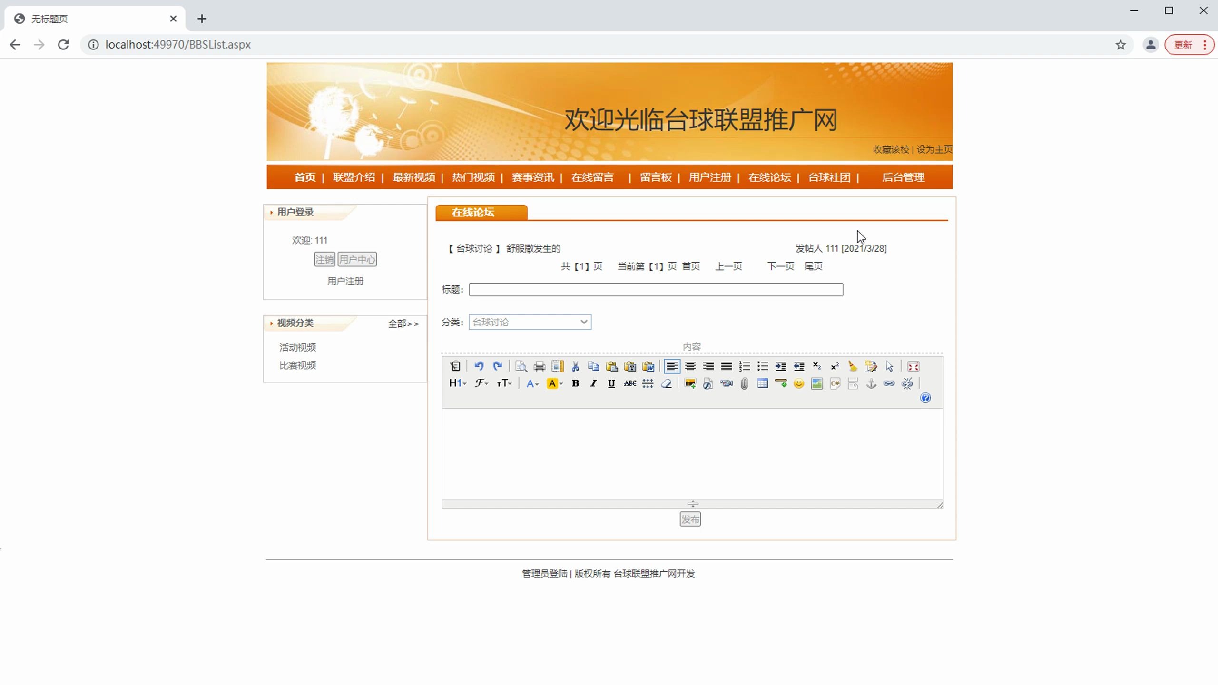Open the font family dropdown
Viewport: 1218px width, 685px height.
481,383
